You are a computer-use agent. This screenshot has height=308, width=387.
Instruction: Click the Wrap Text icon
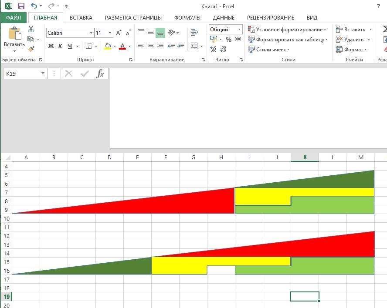click(x=194, y=33)
